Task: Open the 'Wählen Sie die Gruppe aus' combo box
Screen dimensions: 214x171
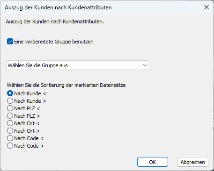Action: [x=78, y=65]
